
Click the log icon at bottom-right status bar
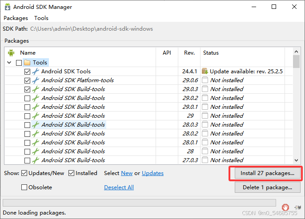point(297,207)
